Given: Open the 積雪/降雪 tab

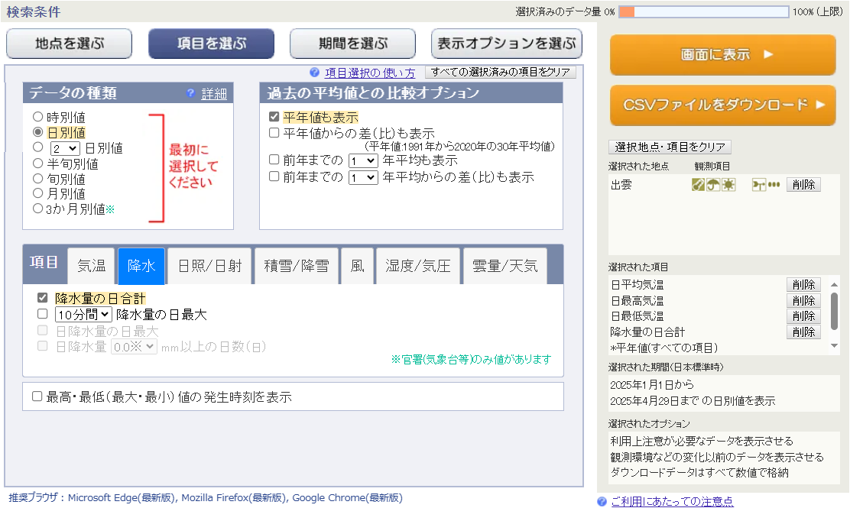Looking at the screenshot, I should coord(297,266).
